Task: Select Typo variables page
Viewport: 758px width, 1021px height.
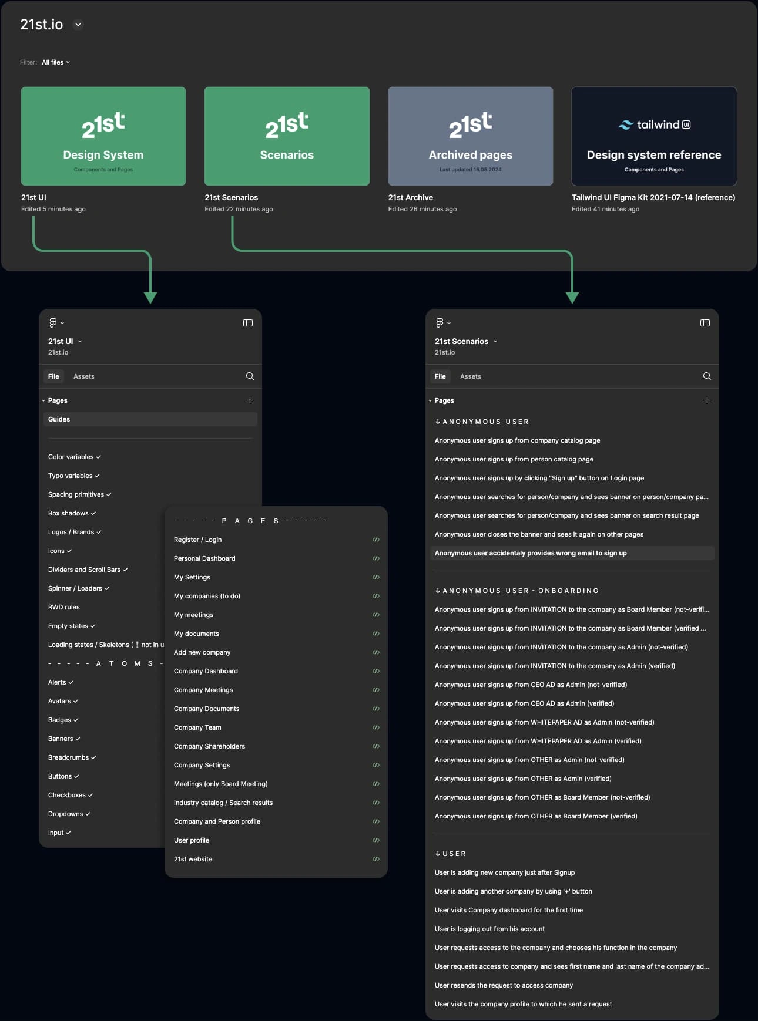Action: click(x=73, y=476)
